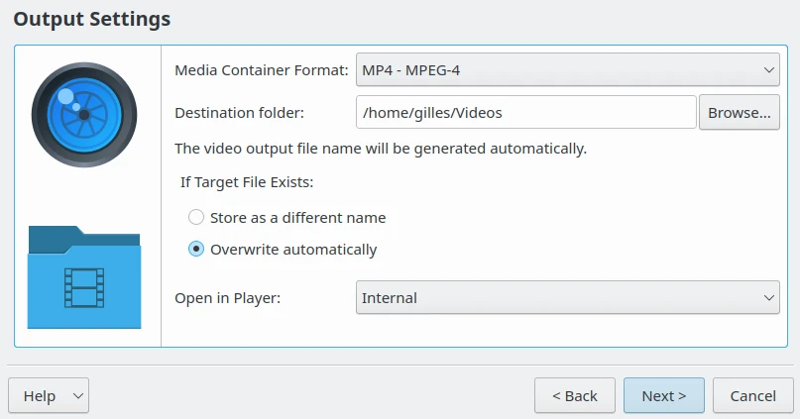Select the "Store as a different name" radio button
This screenshot has height=419, width=800.
click(196, 218)
